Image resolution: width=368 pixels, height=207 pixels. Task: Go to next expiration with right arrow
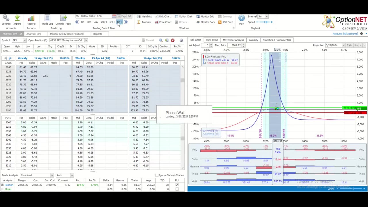tap(10, 58)
